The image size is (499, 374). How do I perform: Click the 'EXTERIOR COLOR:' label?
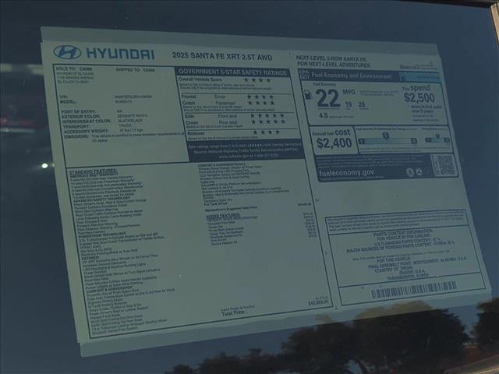pos(81,117)
